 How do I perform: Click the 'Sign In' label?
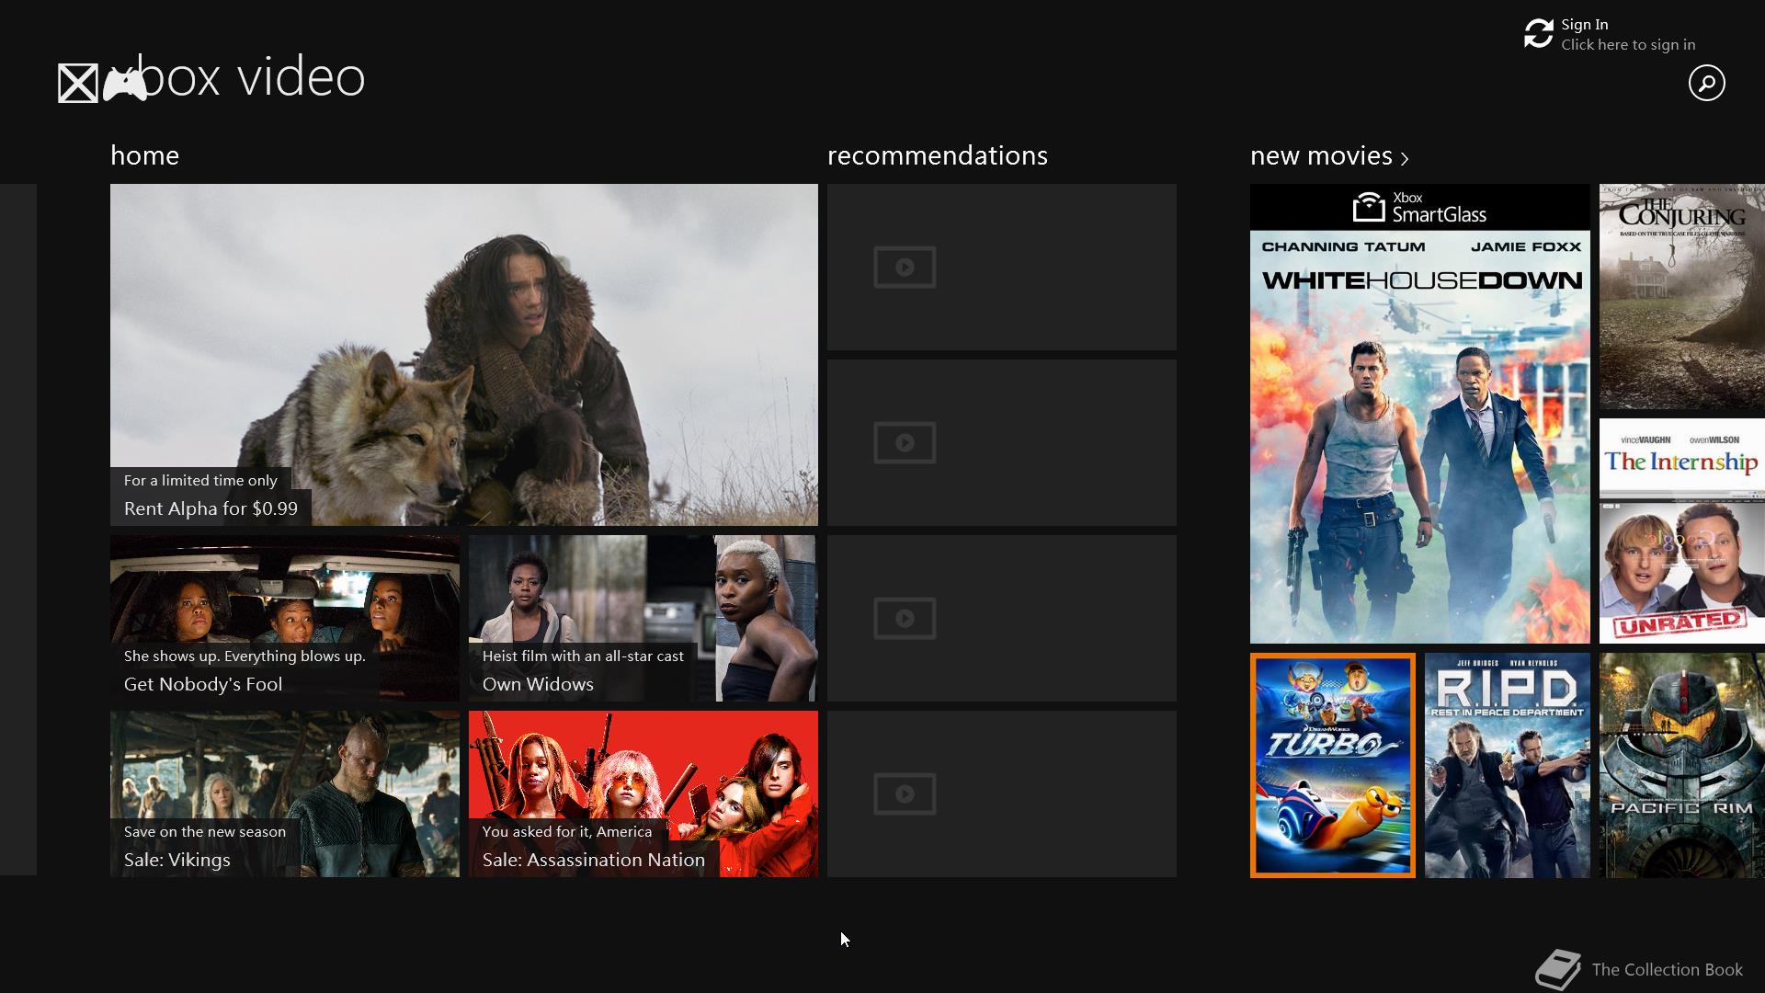click(x=1584, y=25)
